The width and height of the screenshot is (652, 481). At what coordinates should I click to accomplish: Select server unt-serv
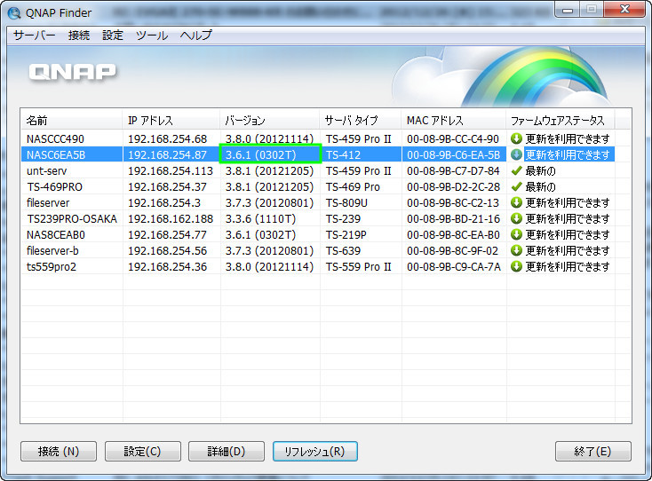[x=46, y=170]
